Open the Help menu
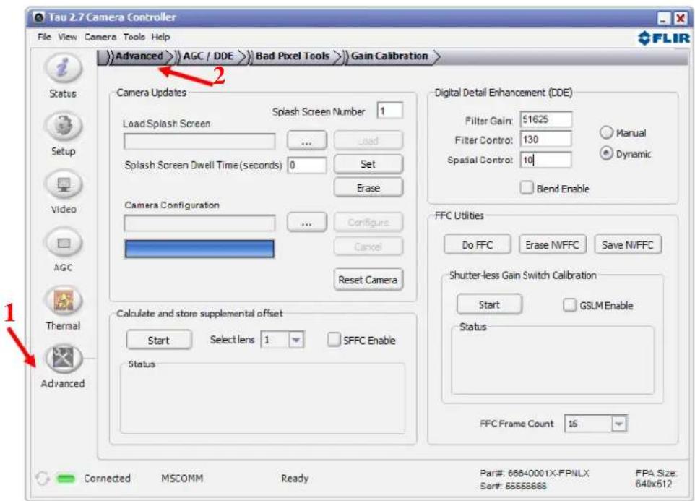 point(160,37)
